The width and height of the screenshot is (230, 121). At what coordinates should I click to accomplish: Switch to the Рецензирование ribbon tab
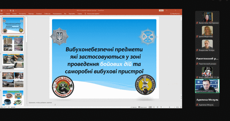[57, 14]
